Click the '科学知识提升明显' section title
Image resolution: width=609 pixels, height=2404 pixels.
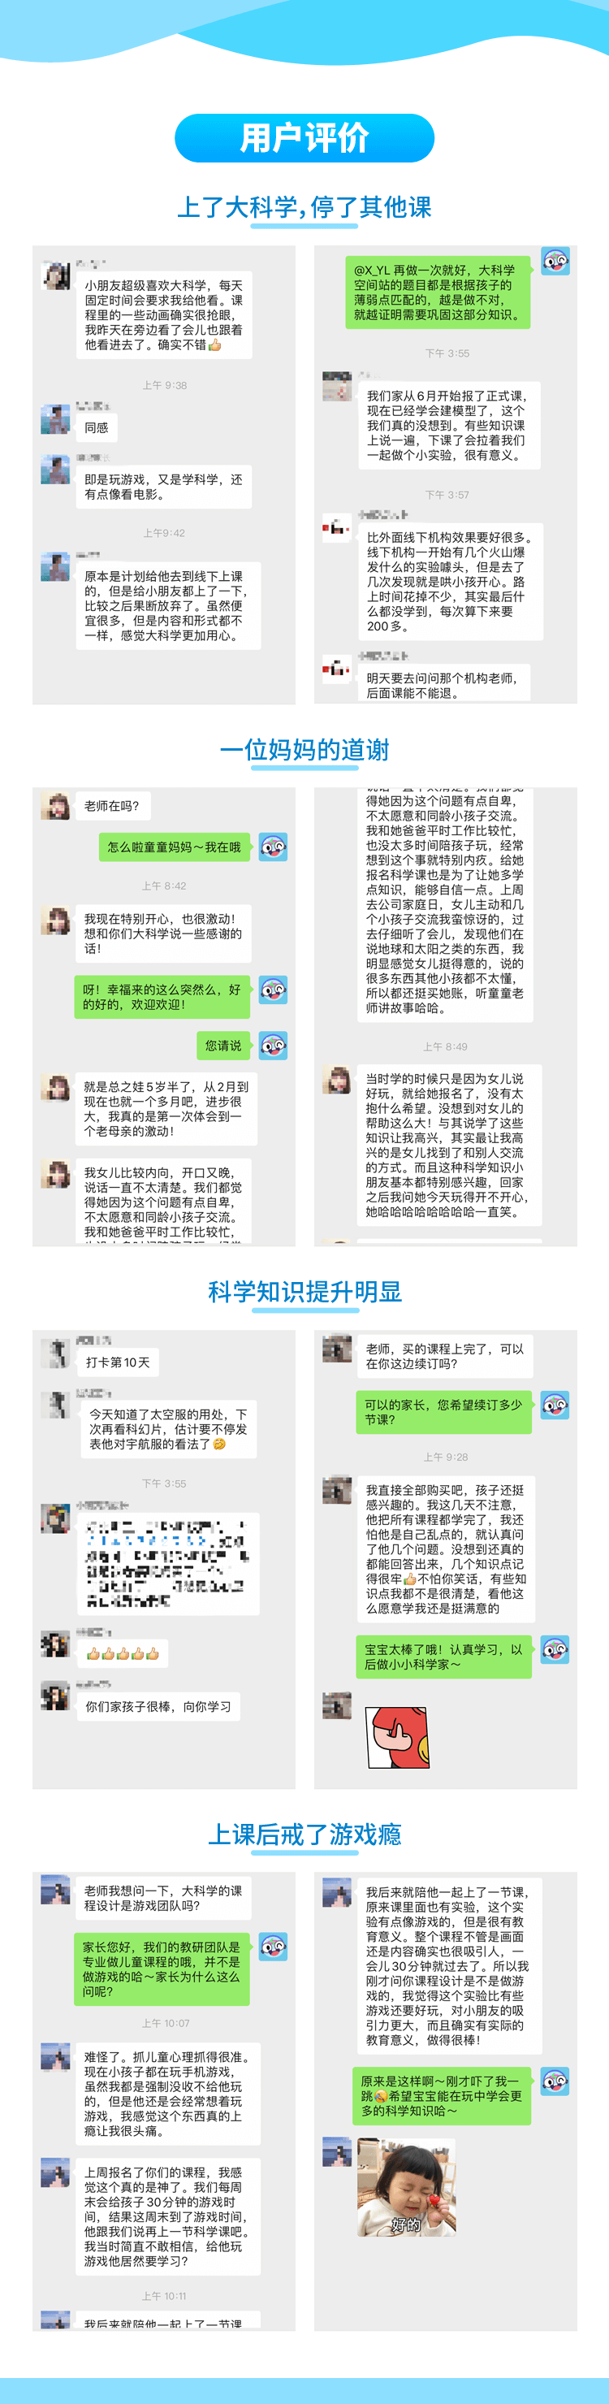[304, 1292]
